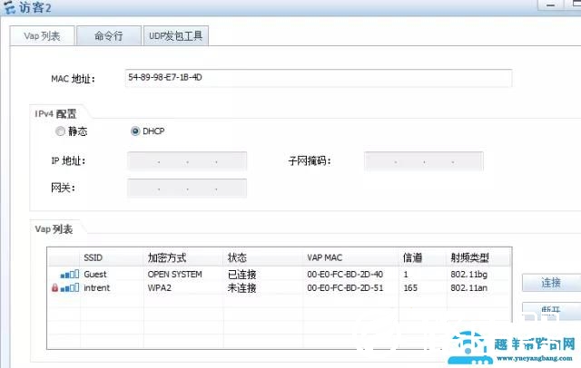The image size is (581, 368).
Task: Select the 静态 radio button
Action: (x=60, y=131)
